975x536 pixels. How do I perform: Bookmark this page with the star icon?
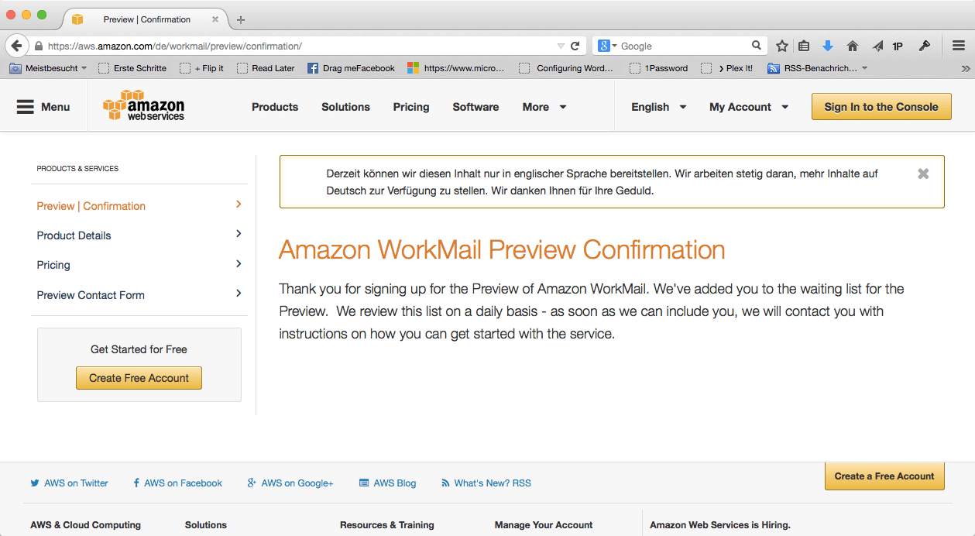[x=782, y=46]
